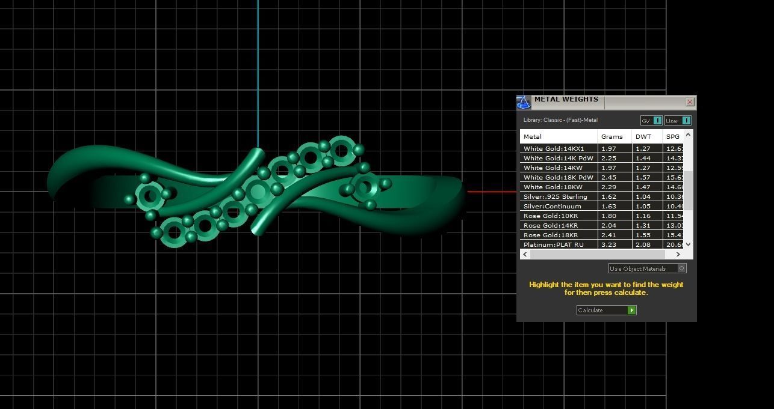This screenshot has height=409, width=774.
Task: Click the Metal Weights panel logo icon
Action: [524, 102]
